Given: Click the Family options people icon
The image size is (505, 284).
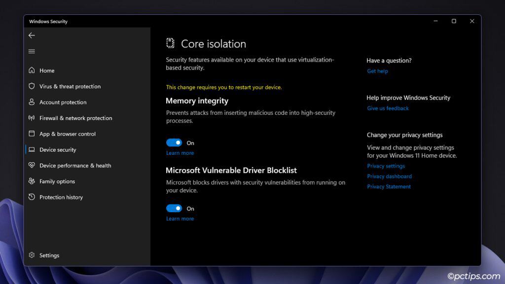Looking at the screenshot, I should click(32, 181).
